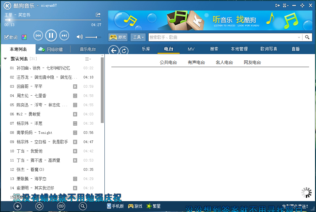Click the Kugou K logo icon
The width and height of the screenshot is (316, 212).
(x=8, y=6)
